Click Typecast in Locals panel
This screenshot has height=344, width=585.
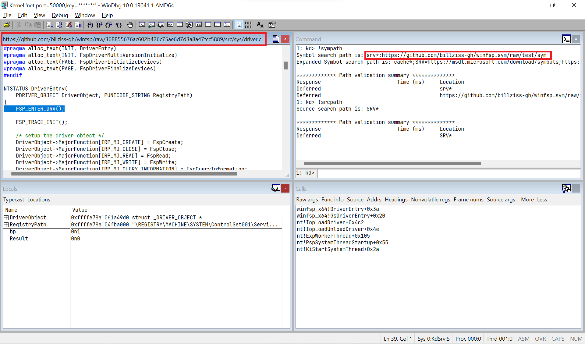[x=14, y=200]
